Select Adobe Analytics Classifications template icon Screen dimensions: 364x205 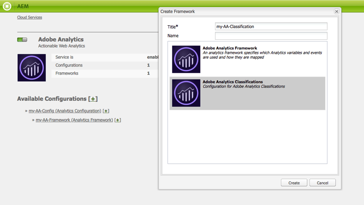pyautogui.click(x=186, y=93)
